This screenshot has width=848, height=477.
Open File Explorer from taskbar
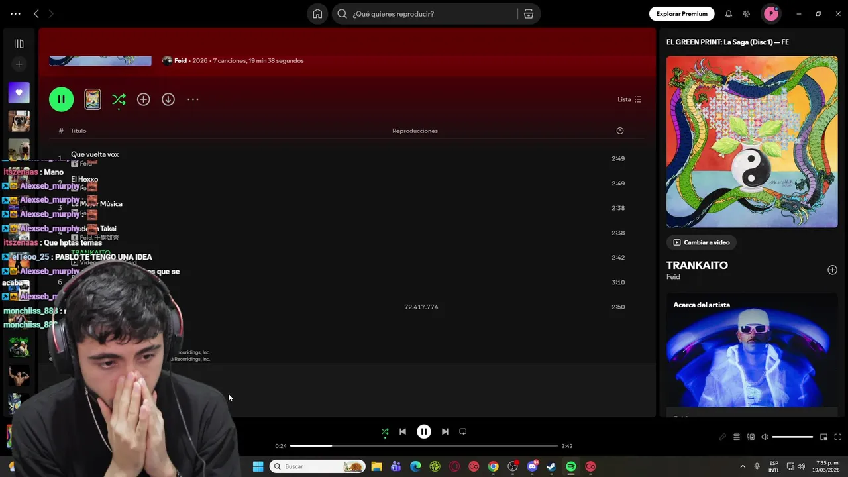coord(376,466)
